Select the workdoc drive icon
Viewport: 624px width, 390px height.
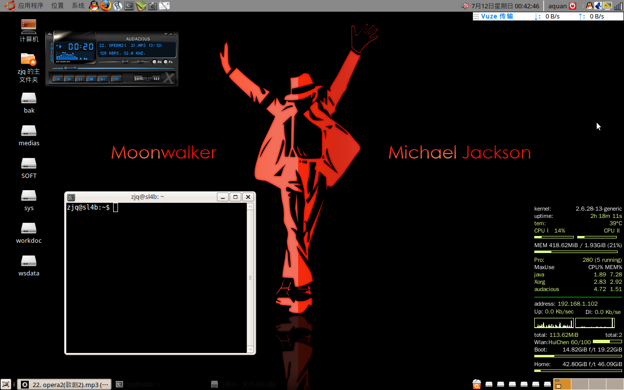click(x=29, y=233)
